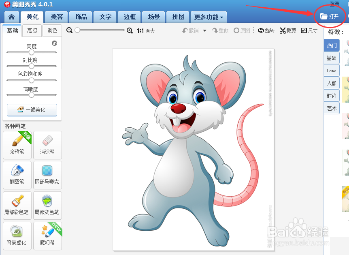The image size is (349, 255).
Task: Switch to the 文字 tab
Action: pyautogui.click(x=105, y=17)
